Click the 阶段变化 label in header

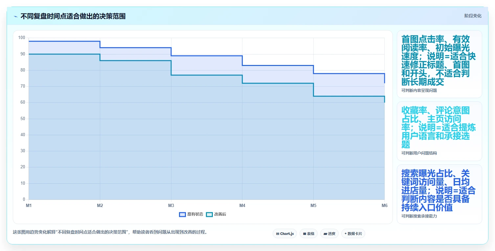pyautogui.click(x=473, y=16)
